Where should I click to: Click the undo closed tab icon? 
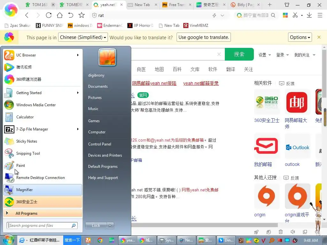71,15
